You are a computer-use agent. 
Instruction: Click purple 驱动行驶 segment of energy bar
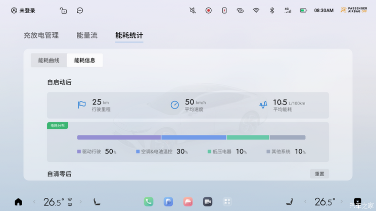click(119, 137)
